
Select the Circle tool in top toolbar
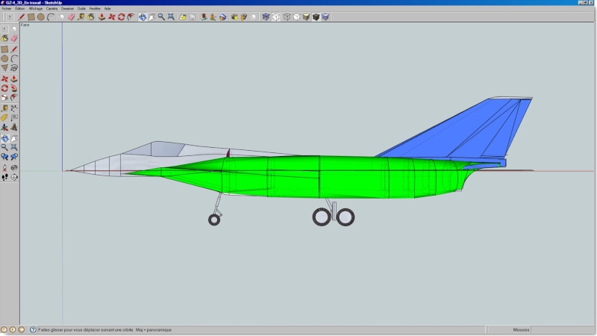tap(41, 16)
